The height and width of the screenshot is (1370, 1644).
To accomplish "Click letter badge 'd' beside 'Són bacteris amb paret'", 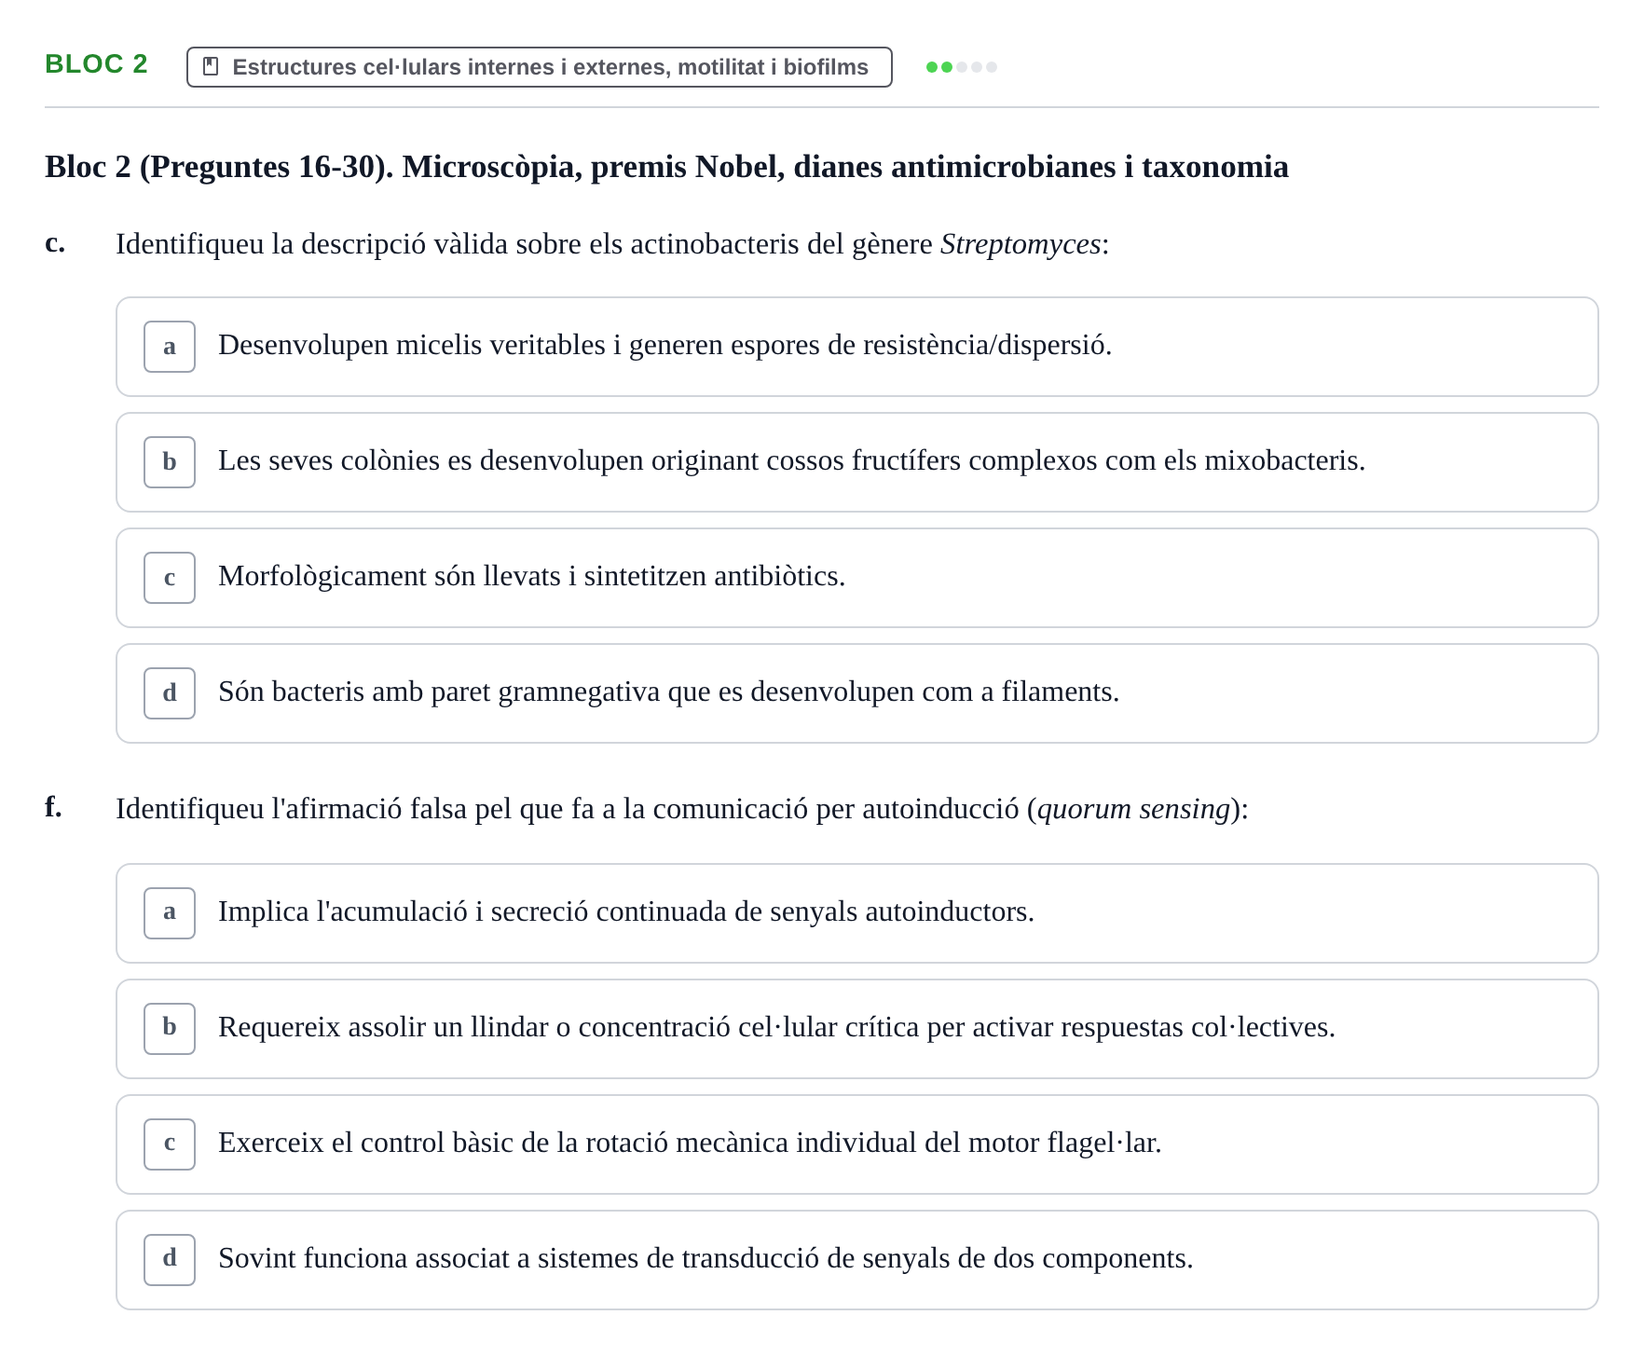I will tap(170, 693).
